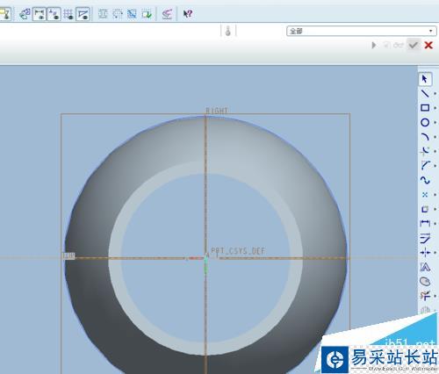Click the PRT_CSYS_DEF coordinate system label
Screen dimensions: 439x374
(x=238, y=251)
